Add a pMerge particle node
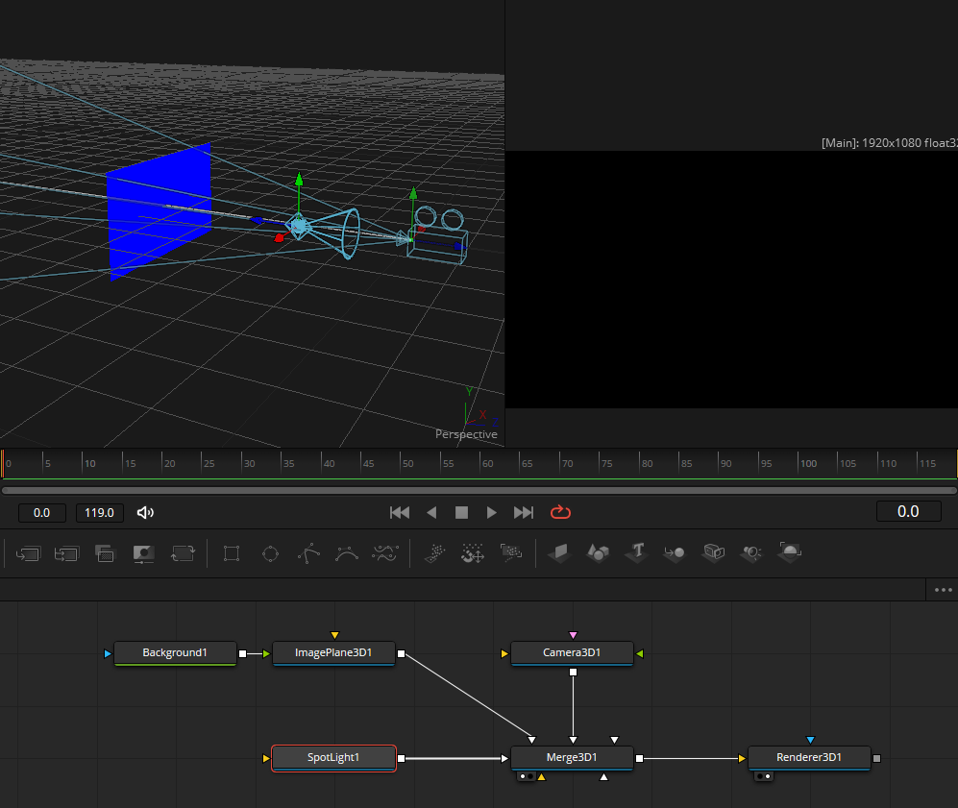The image size is (958, 808). [x=473, y=553]
